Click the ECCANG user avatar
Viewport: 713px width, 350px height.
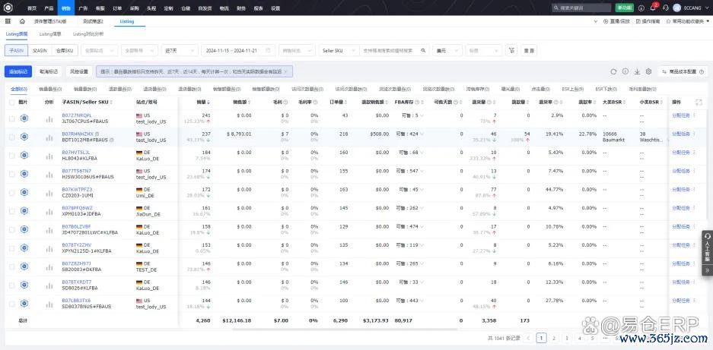click(x=676, y=8)
